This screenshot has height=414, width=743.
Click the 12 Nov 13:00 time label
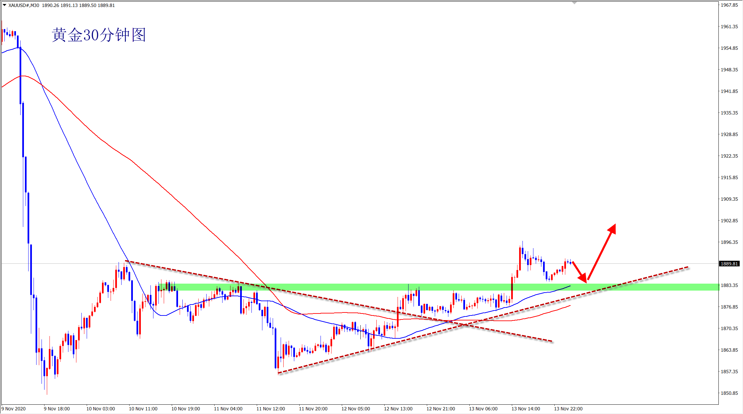click(x=398, y=409)
